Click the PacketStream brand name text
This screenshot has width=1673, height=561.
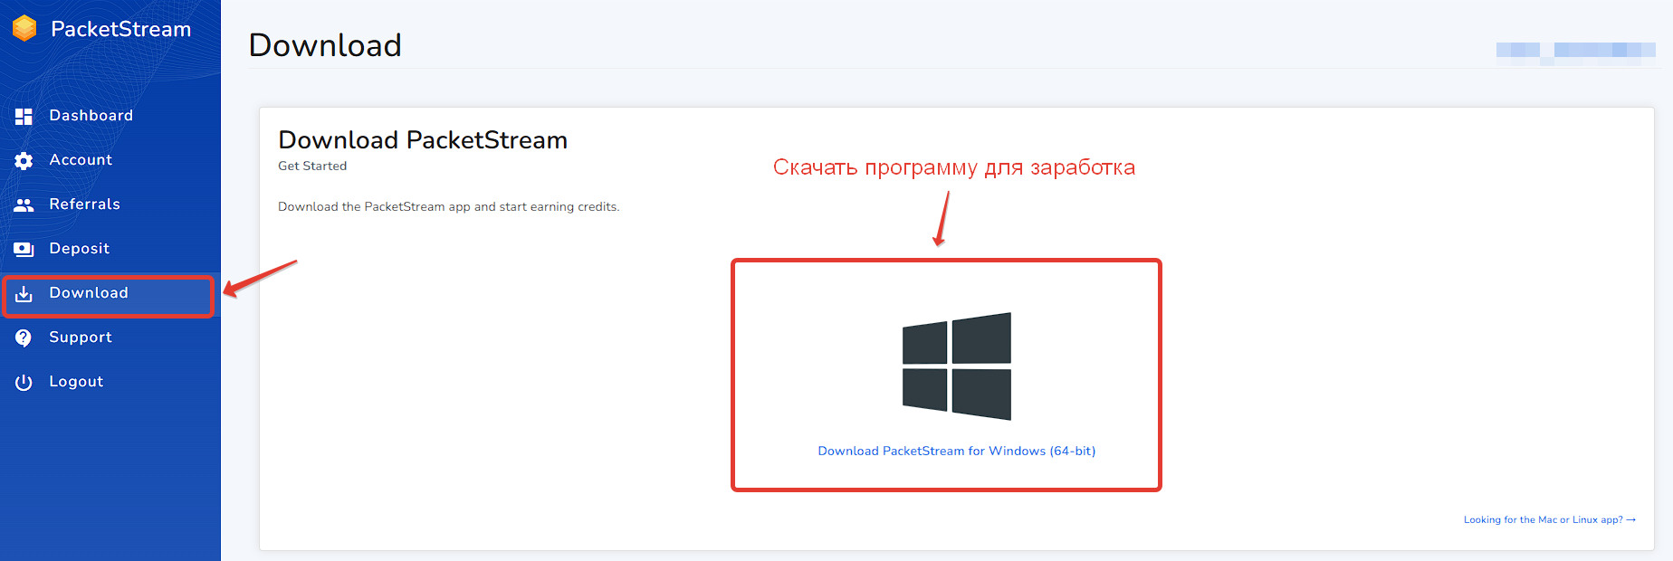click(x=120, y=29)
